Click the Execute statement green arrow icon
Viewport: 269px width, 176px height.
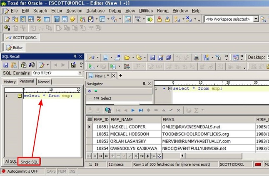[90, 66]
